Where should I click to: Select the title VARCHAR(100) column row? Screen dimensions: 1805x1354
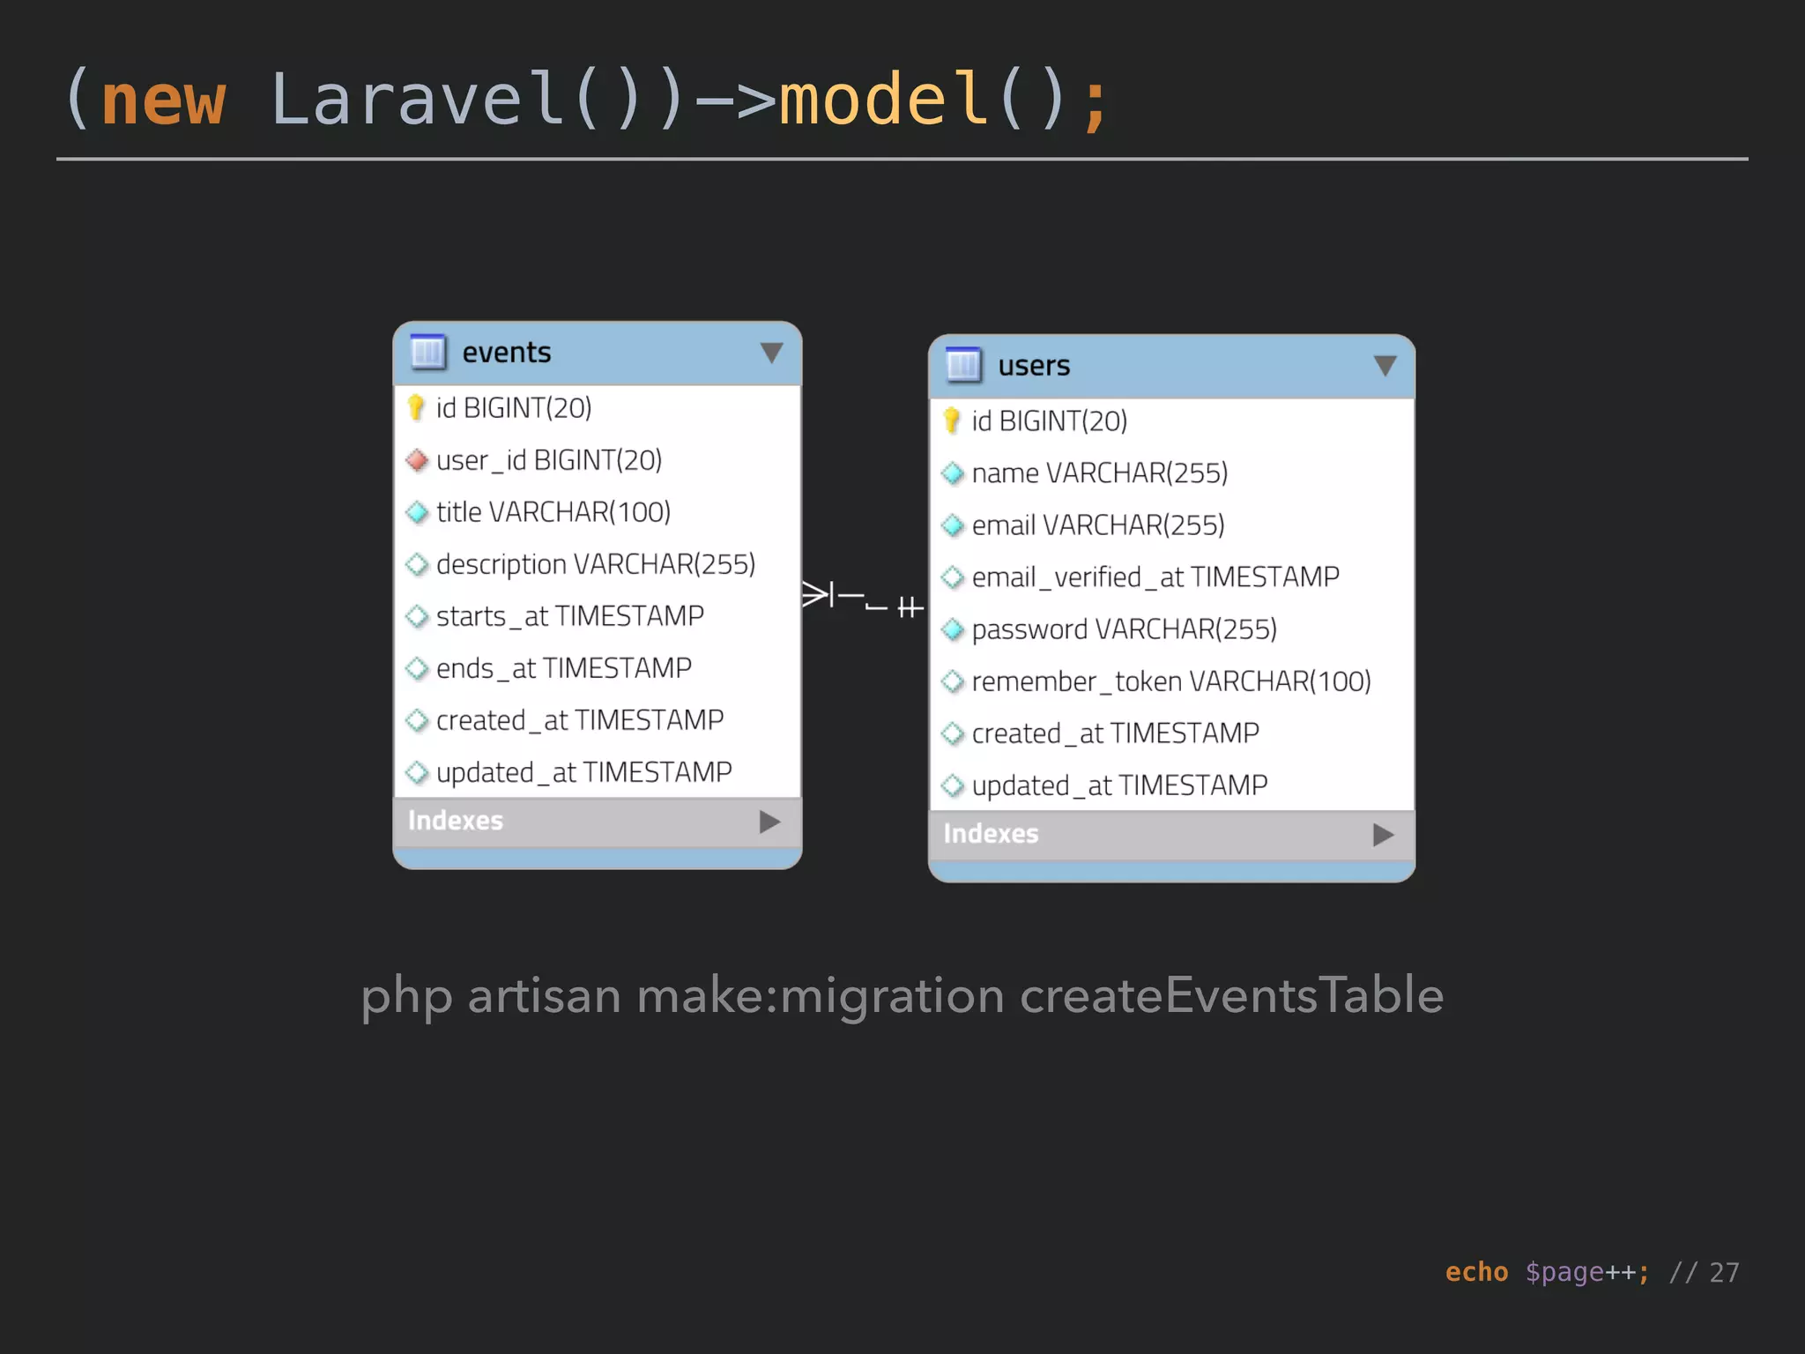click(x=598, y=512)
